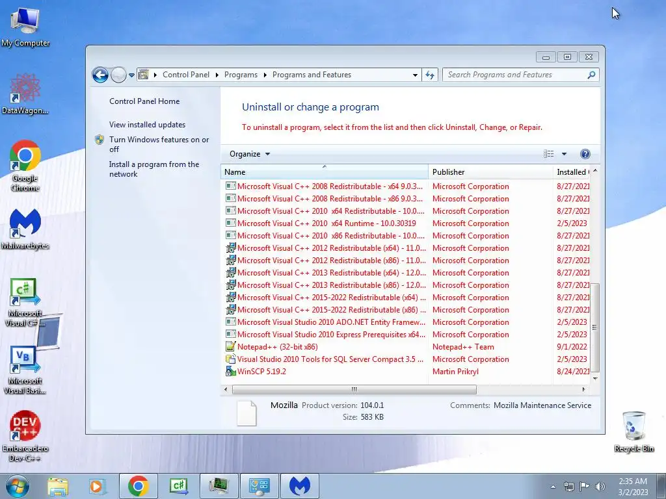
Task: Open Turn Windows features on or off
Action: click(x=159, y=144)
